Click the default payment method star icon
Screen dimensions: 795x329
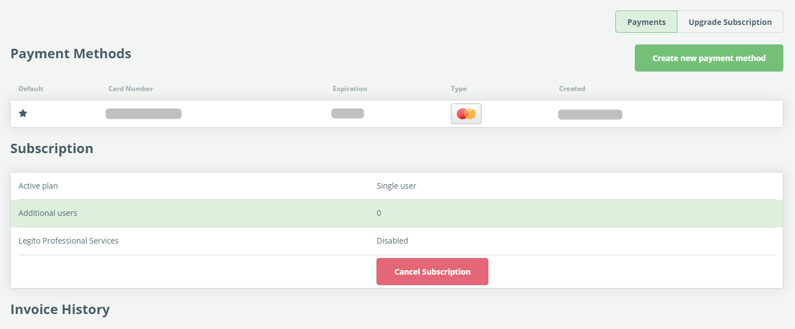click(x=23, y=113)
